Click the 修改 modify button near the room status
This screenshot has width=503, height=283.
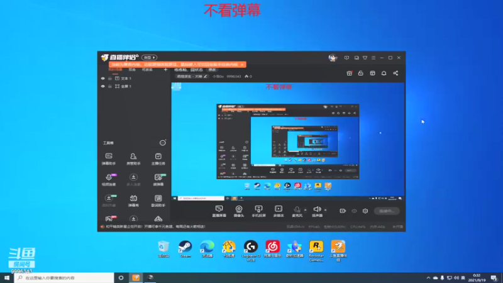click(x=212, y=70)
